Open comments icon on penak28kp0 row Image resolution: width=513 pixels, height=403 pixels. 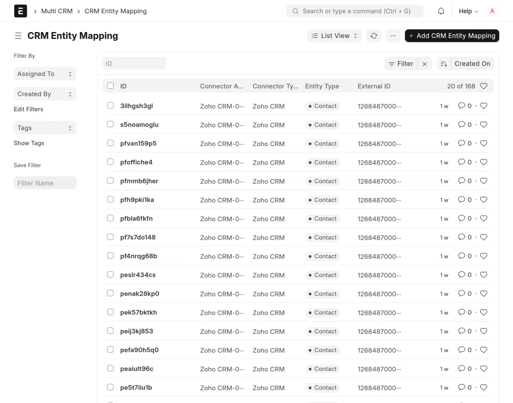pyautogui.click(x=461, y=294)
